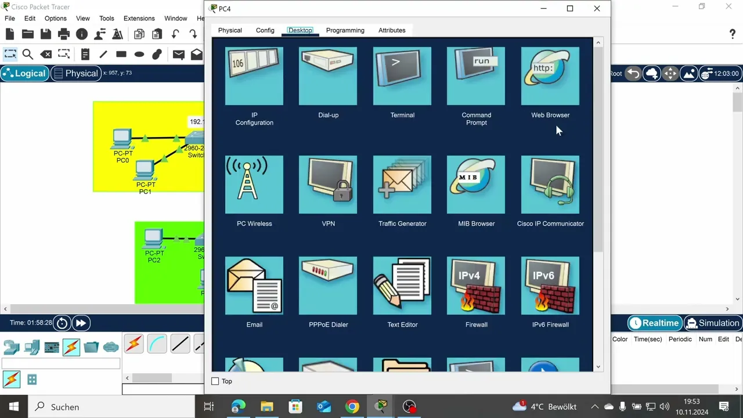Choose the Resize Shape tool

[64, 54]
